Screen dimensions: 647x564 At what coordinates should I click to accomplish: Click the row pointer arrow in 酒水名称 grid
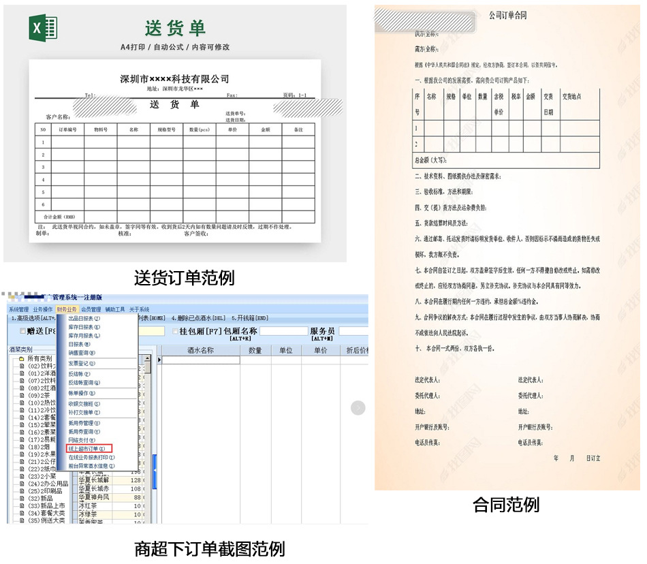click(160, 360)
